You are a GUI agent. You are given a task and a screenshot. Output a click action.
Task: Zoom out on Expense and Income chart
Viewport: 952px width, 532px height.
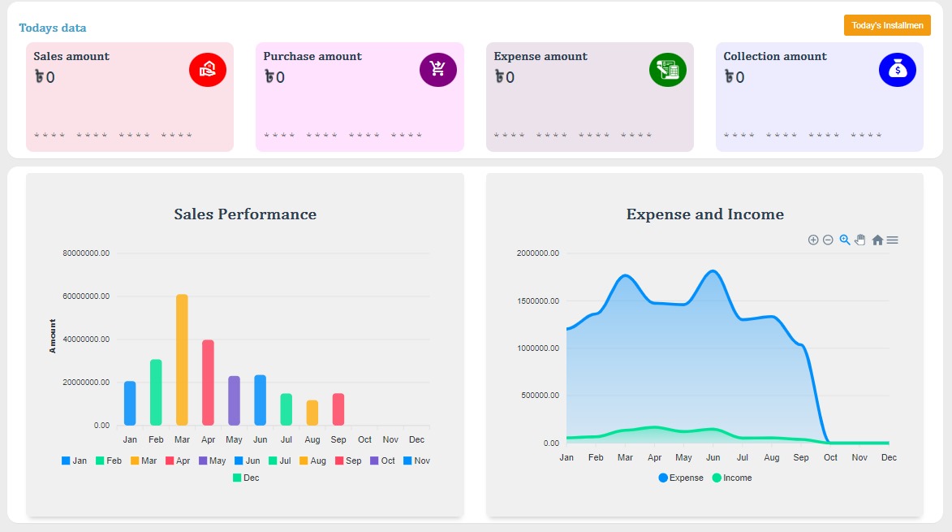[828, 240]
